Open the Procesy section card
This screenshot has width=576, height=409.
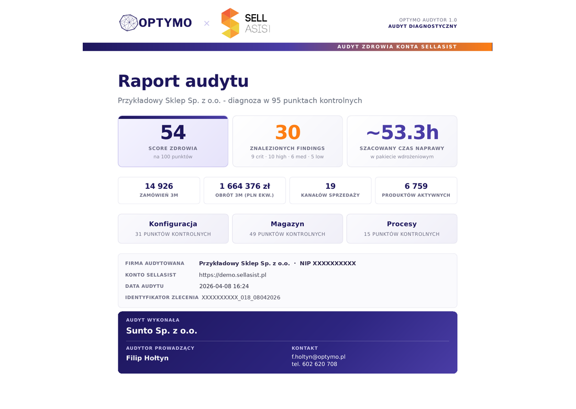point(402,229)
